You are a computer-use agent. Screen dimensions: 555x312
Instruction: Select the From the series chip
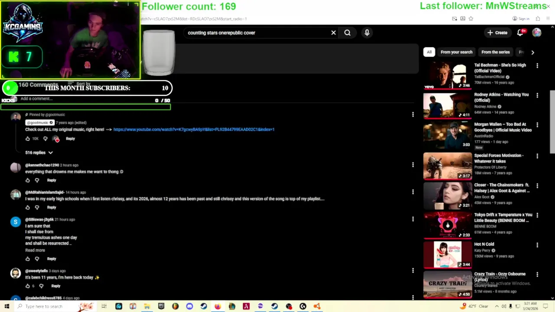pos(496,52)
